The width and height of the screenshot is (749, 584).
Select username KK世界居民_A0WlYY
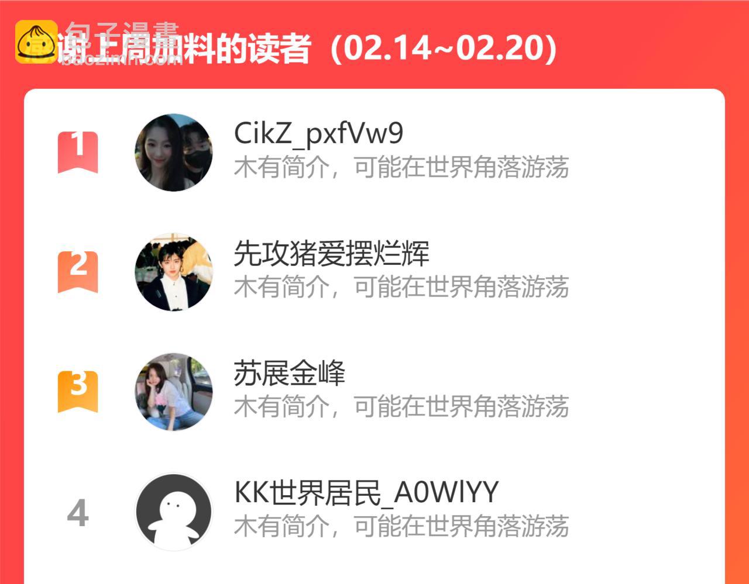click(366, 493)
